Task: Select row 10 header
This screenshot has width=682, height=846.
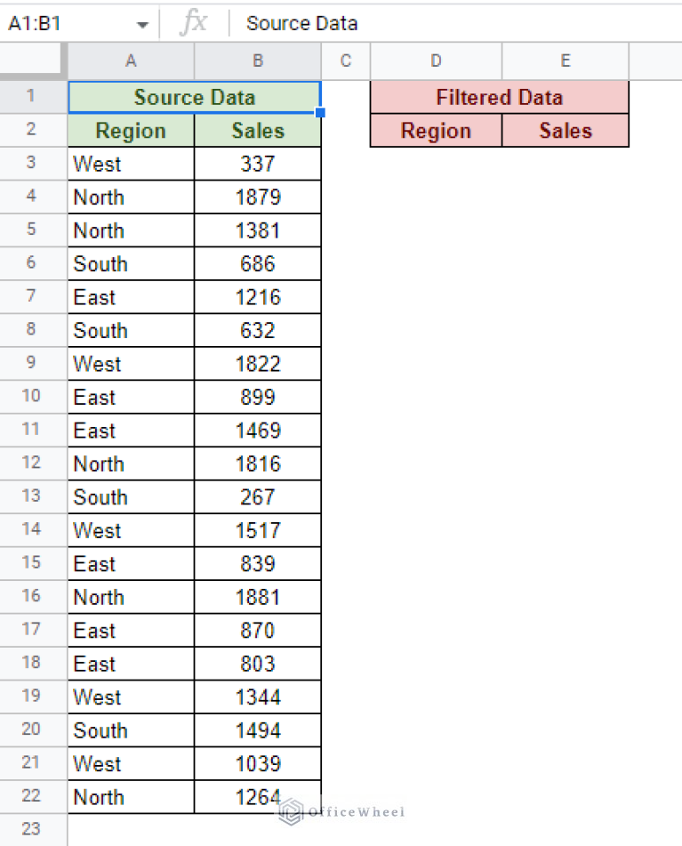Action: click(x=33, y=397)
